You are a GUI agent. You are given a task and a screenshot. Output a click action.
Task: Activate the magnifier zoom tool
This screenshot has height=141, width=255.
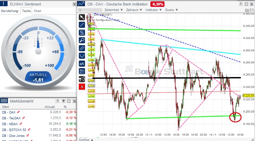82,40
